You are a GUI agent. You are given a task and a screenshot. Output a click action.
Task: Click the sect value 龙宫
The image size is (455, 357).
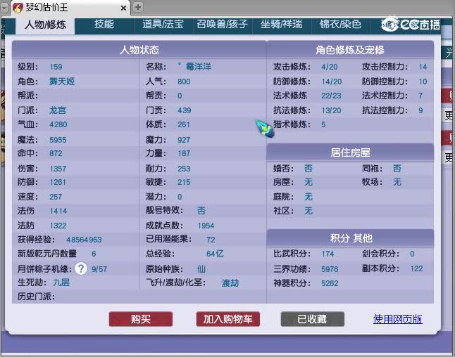point(58,110)
